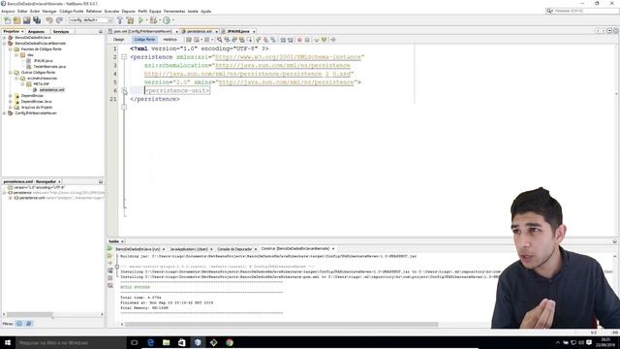Click the New Project toolbar icon
Screen dimensions: 620x349
tap(16, 20)
